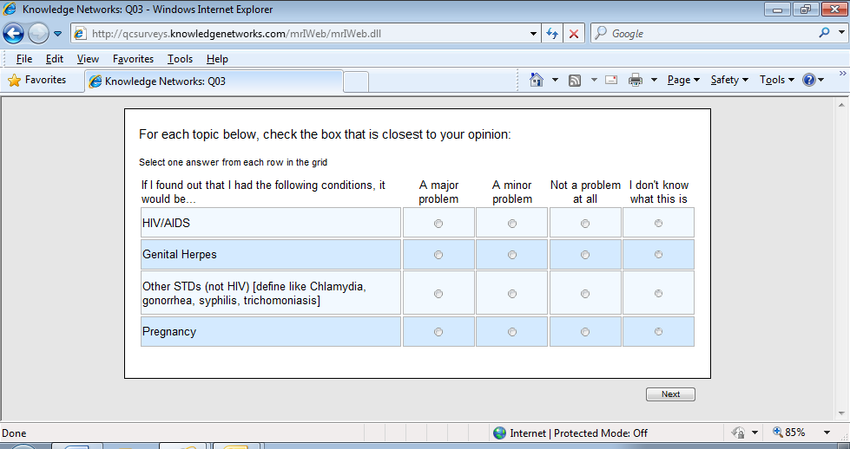Click the Google search box
The image size is (850, 449).
tap(705, 34)
